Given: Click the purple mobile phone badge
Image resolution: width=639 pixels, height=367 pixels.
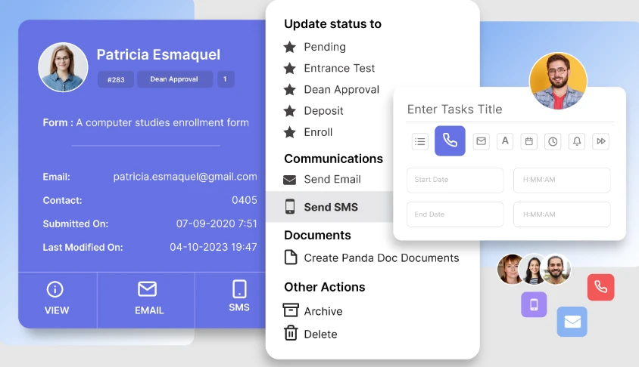Looking at the screenshot, I should 534,304.
